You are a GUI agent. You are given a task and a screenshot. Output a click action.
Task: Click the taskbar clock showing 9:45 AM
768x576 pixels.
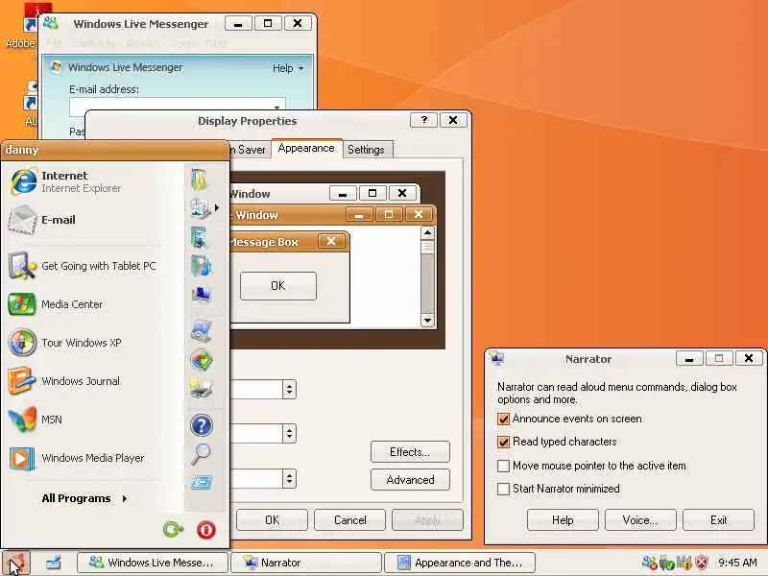(x=737, y=563)
